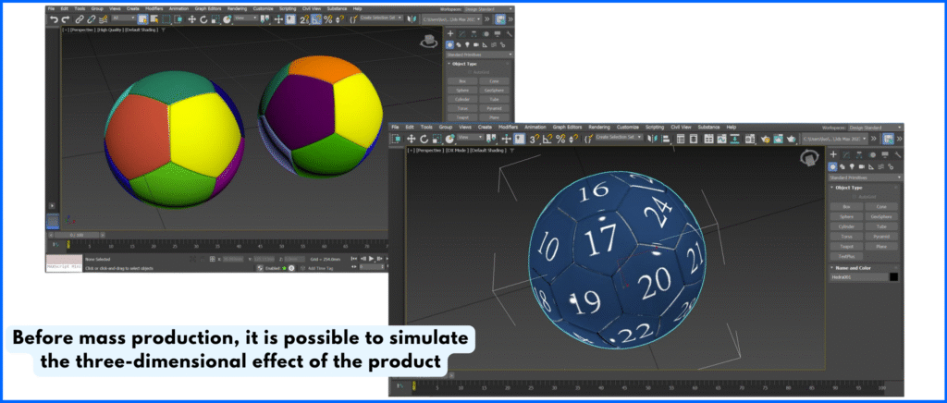The height and width of the screenshot is (403, 947).
Task: Click the ViewCube in the dice viewport
Action: 810,159
